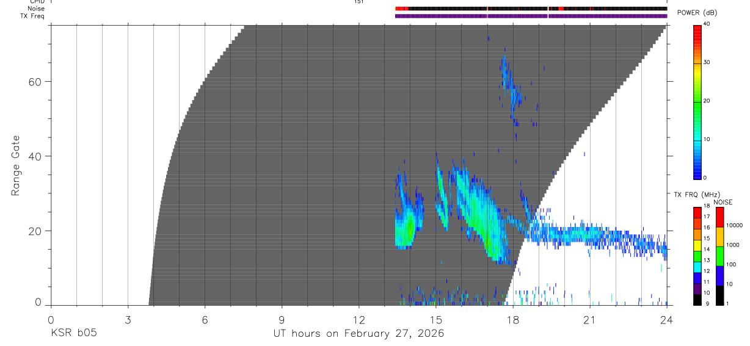
Task: Click the 'NOISE' legend title
Action: point(723,202)
